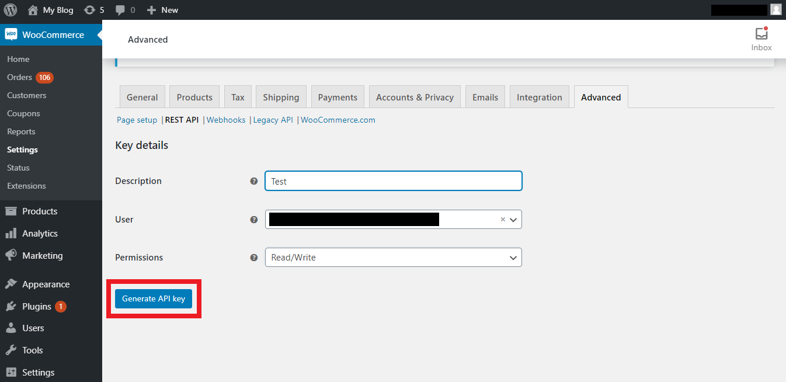786x382 pixels.
Task: Click the Permissions help question mark icon
Action: pos(254,258)
